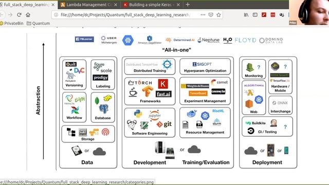
Task: Click the webcam video thumbnail
Action: pyautogui.click(x=309, y=12)
